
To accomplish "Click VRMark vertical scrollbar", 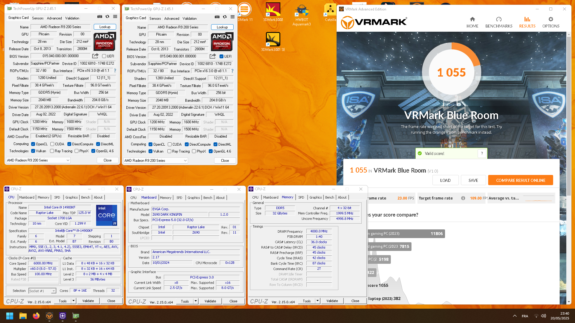I will coord(569,117).
